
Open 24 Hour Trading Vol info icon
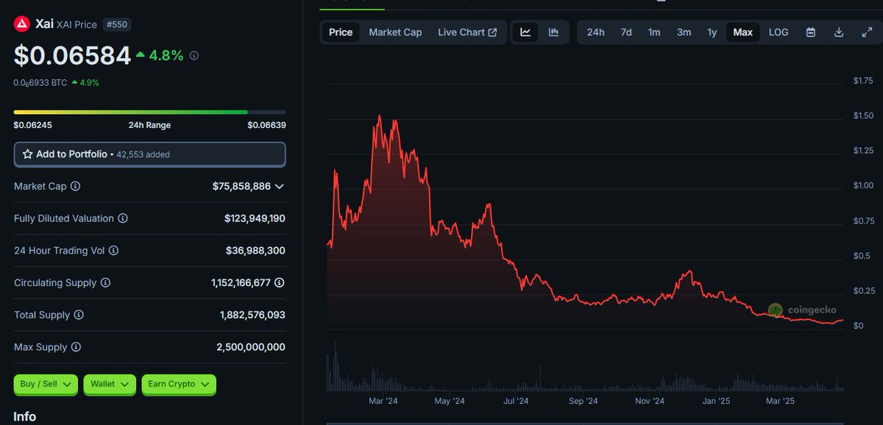point(113,251)
